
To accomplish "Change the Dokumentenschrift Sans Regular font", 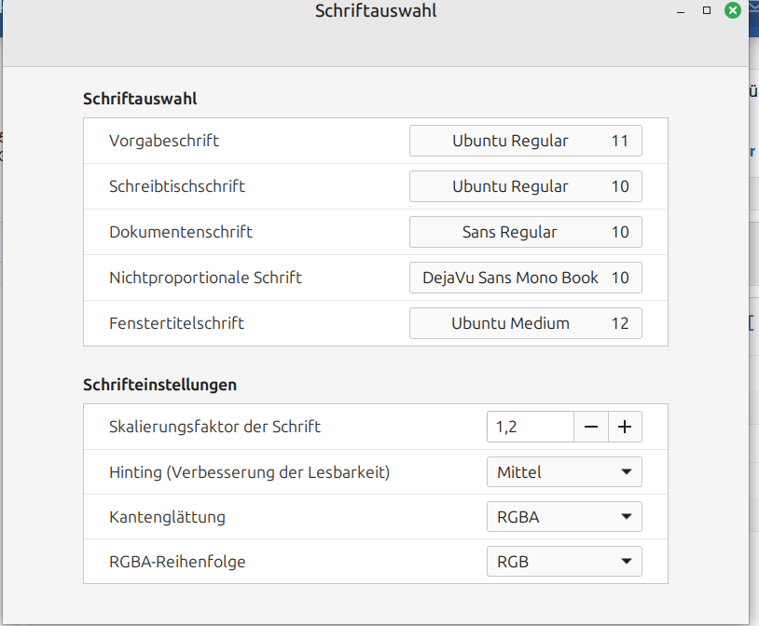I will pos(525,232).
